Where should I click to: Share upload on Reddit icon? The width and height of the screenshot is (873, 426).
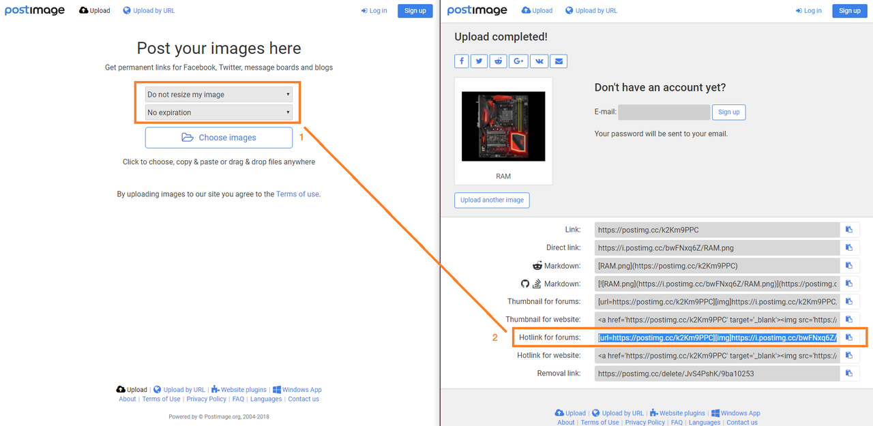499,61
